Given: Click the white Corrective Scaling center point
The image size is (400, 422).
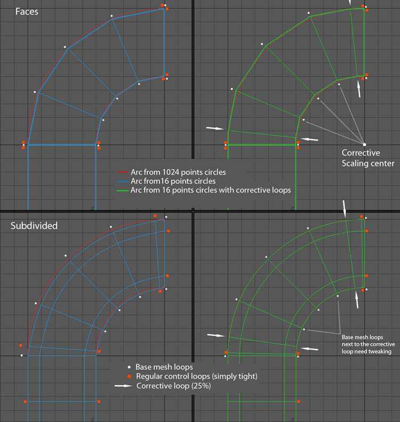Looking at the screenshot, I should (364, 144).
